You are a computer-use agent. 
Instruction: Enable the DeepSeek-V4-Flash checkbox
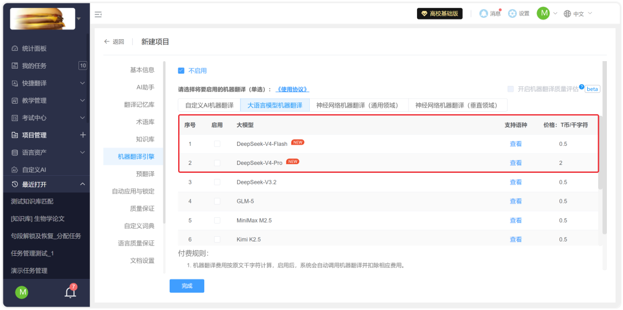(217, 143)
